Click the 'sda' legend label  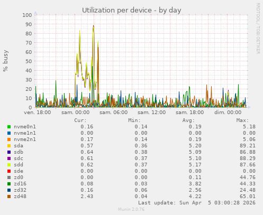pyautogui.click(x=19, y=146)
